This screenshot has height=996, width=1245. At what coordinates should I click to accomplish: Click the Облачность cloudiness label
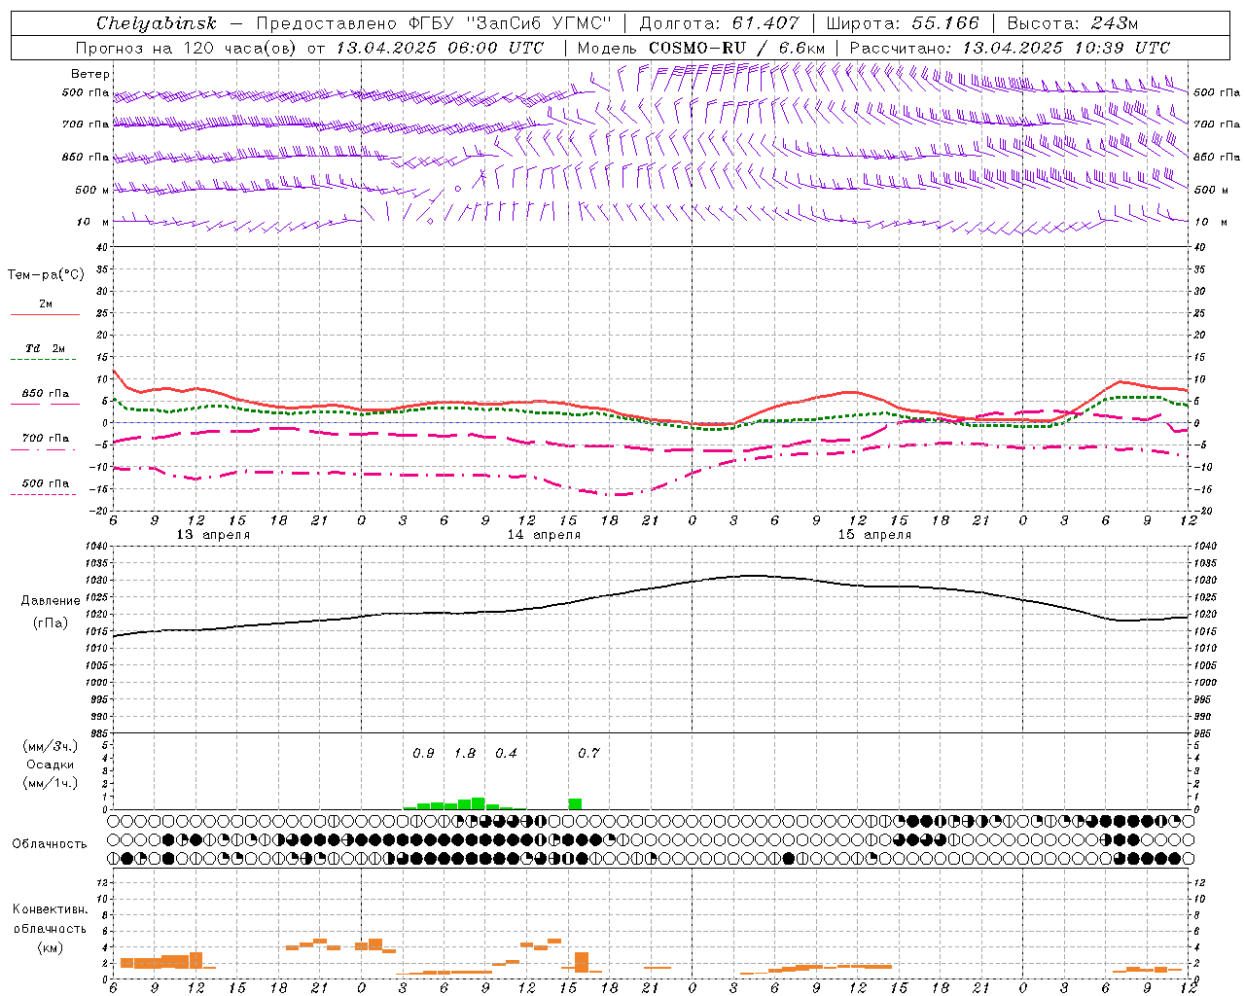pos(50,843)
